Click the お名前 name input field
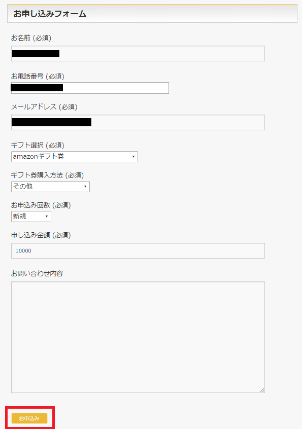The width and height of the screenshot is (302, 429). click(x=138, y=53)
